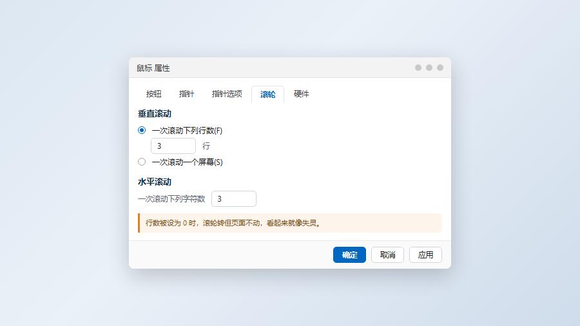Image resolution: width=580 pixels, height=326 pixels.
Task: Click the middle window control dot
Action: pos(429,68)
